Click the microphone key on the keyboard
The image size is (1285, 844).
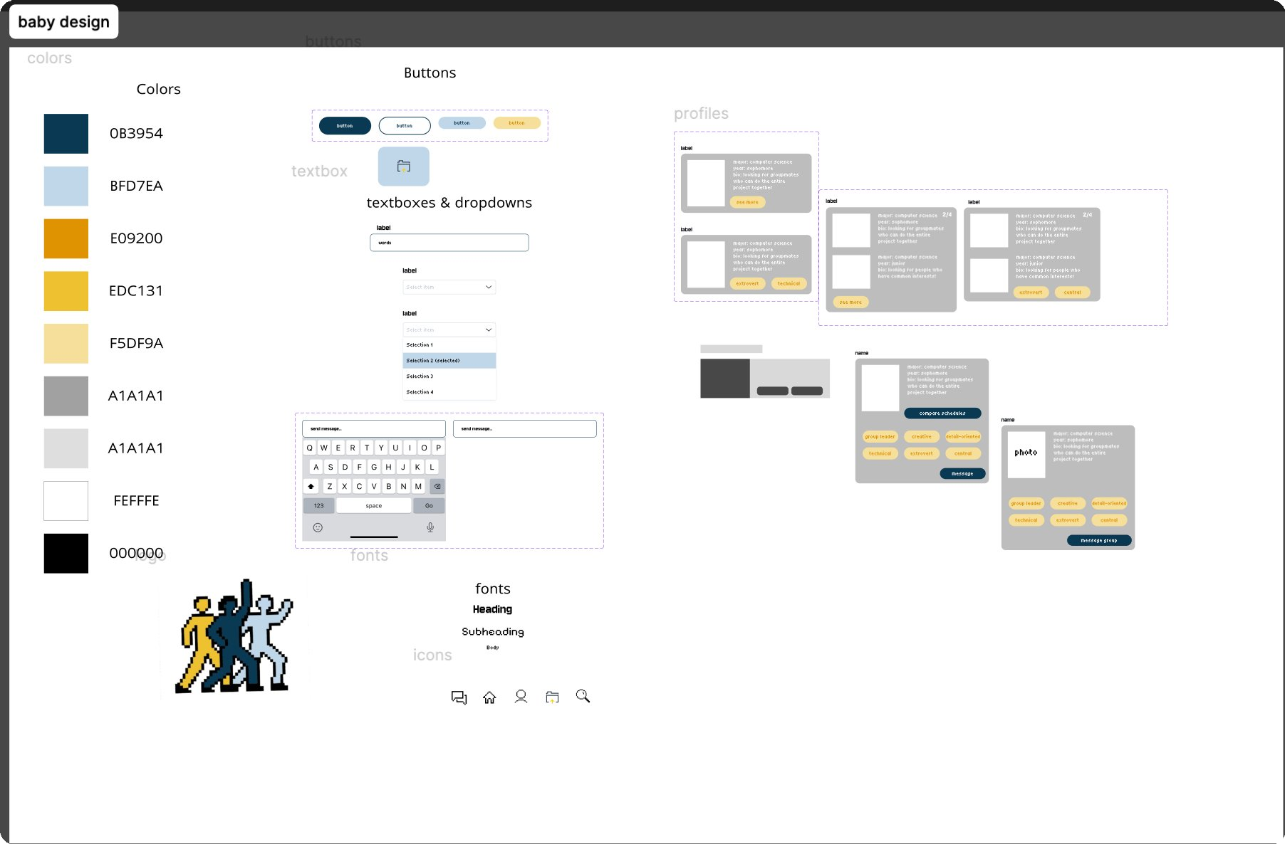point(430,527)
